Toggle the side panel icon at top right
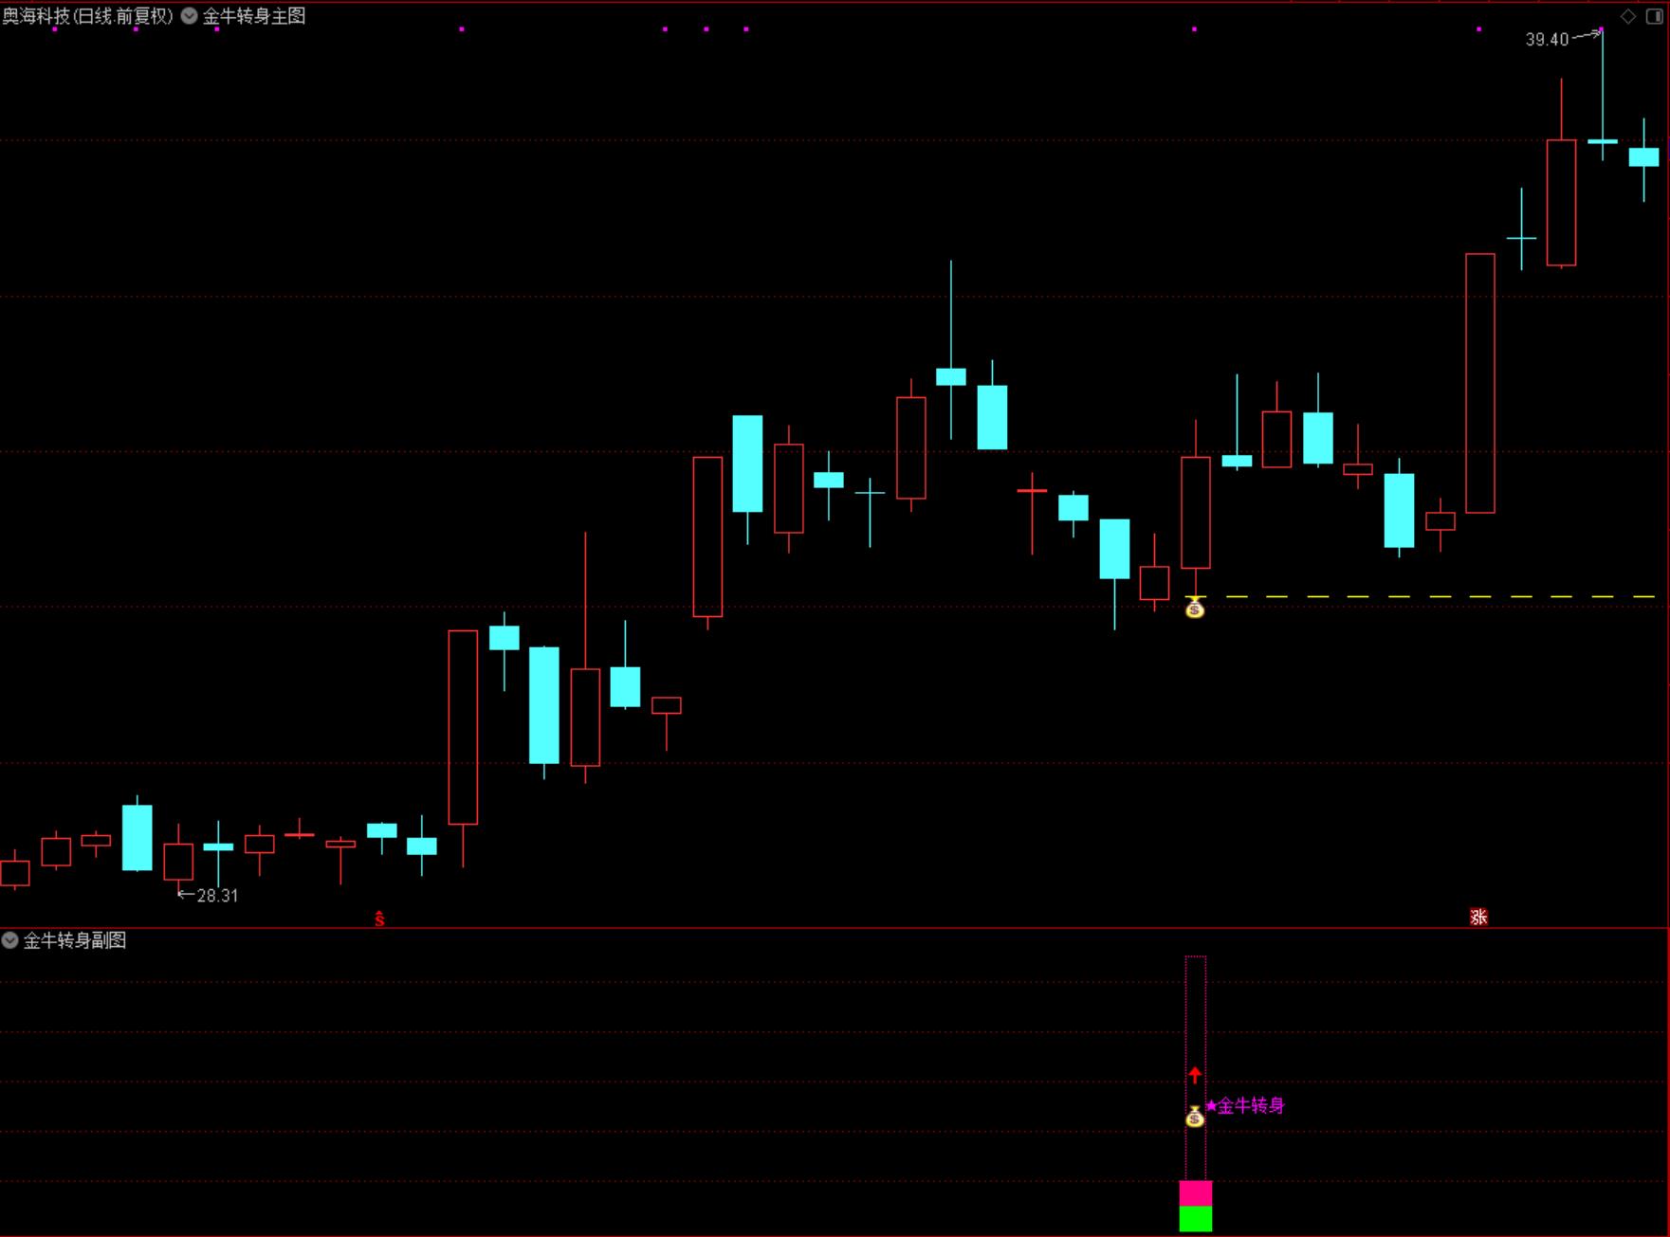Viewport: 1670px width, 1237px height. (x=1656, y=16)
